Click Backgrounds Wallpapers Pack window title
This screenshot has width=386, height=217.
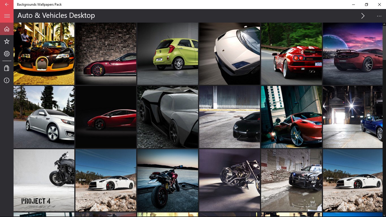[x=39, y=5]
